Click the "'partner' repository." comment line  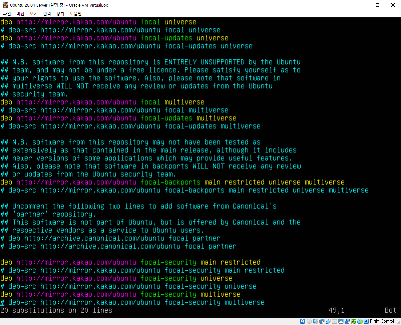click(x=48, y=214)
